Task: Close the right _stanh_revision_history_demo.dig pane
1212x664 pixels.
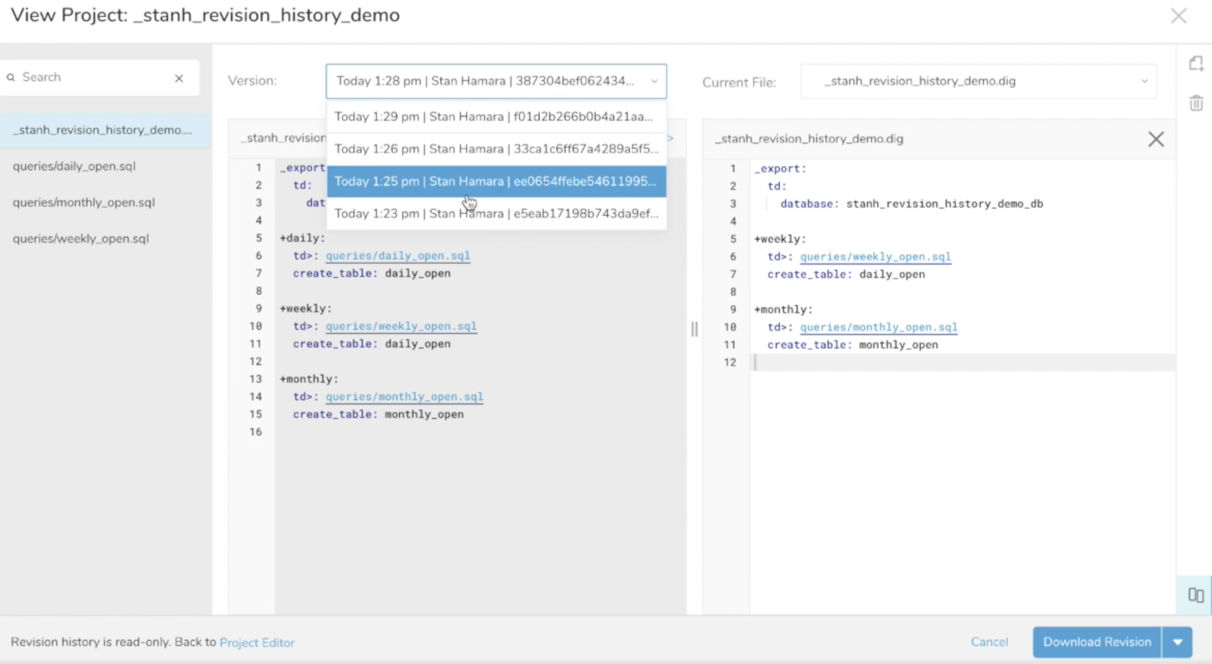Action: pyautogui.click(x=1155, y=140)
